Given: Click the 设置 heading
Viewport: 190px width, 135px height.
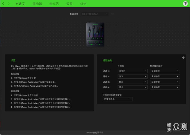Looking at the screenshot, I should pos(13,60).
